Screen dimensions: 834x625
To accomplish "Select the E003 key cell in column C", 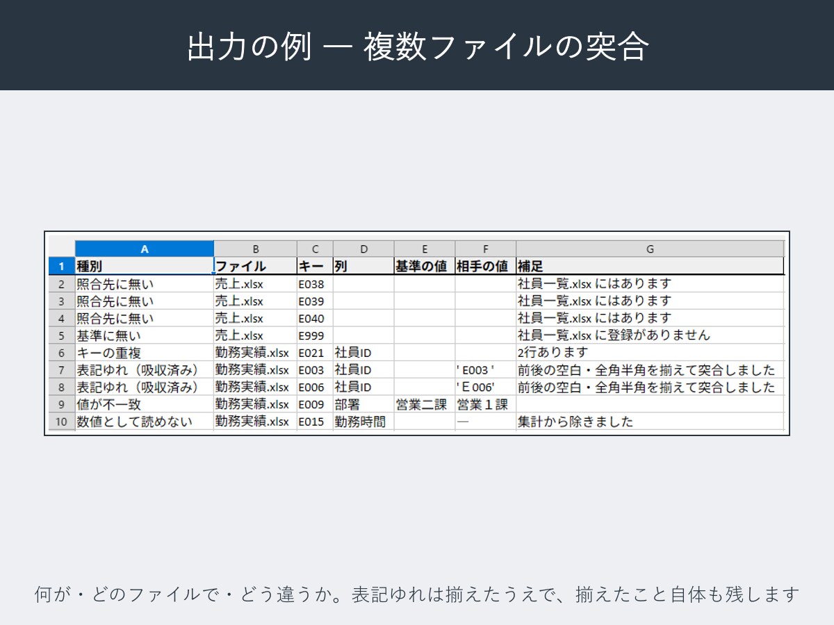I will coord(316,370).
